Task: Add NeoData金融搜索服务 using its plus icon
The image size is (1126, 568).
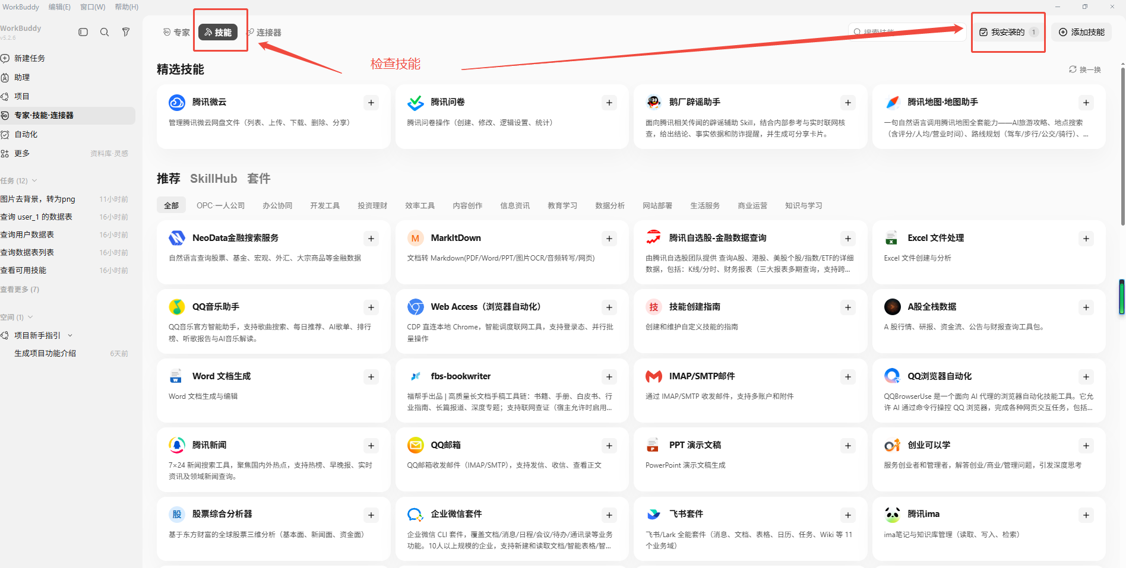Action: coord(371,239)
